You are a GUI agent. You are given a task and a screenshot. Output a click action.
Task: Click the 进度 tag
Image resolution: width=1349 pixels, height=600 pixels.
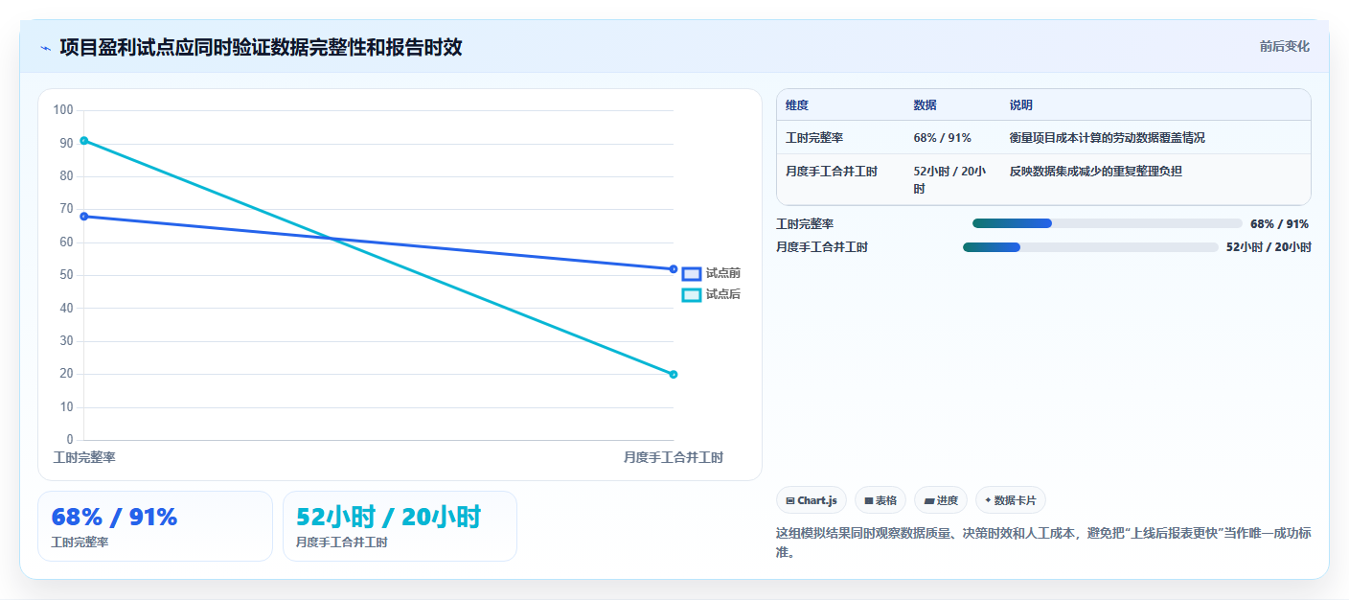pyautogui.click(x=941, y=500)
